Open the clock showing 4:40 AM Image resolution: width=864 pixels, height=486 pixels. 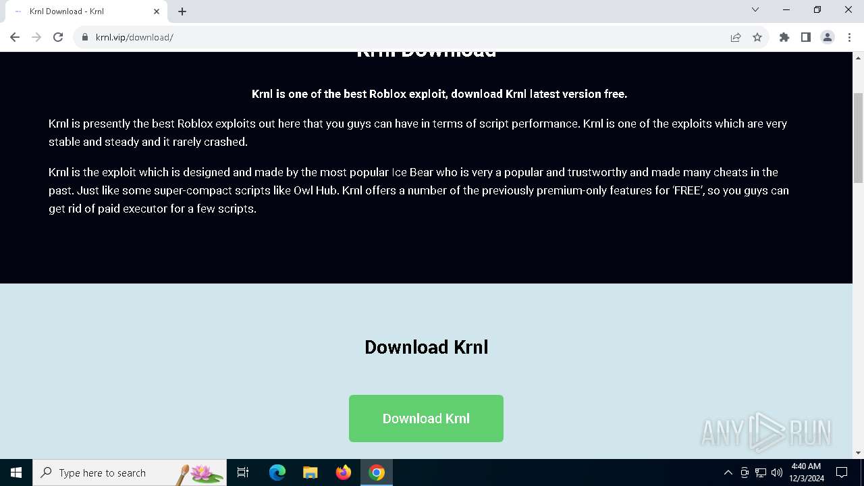click(807, 473)
